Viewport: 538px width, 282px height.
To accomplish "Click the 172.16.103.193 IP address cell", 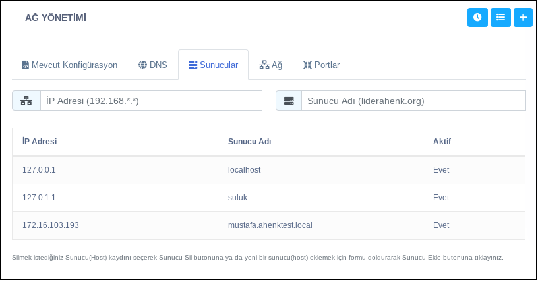I will [x=51, y=225].
